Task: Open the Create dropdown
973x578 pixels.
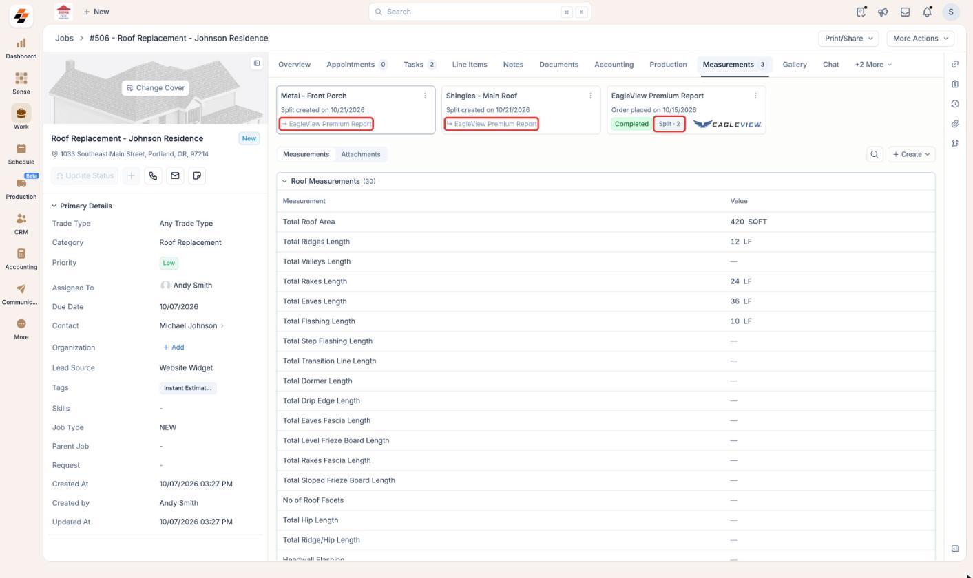Action: (x=911, y=154)
